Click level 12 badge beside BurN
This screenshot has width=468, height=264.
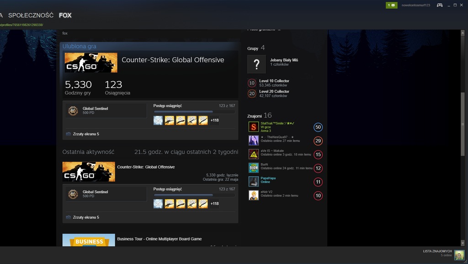pyautogui.click(x=318, y=168)
